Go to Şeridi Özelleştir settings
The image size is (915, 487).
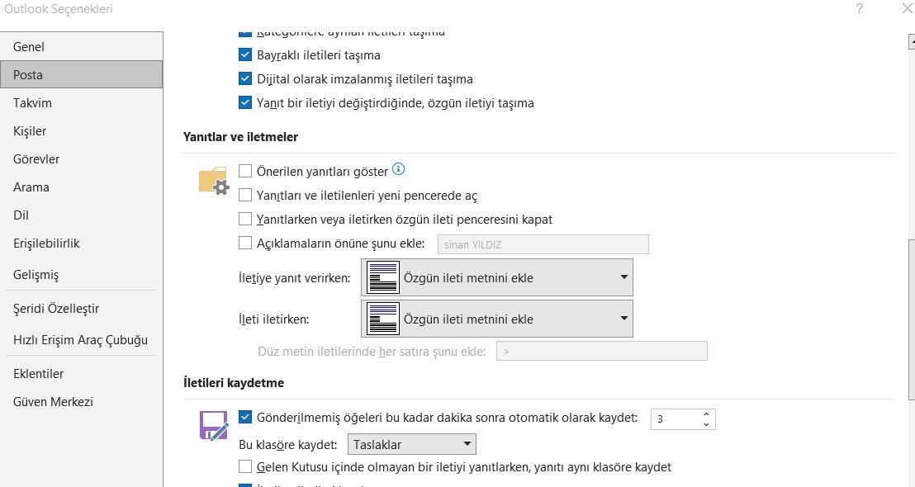click(x=56, y=309)
